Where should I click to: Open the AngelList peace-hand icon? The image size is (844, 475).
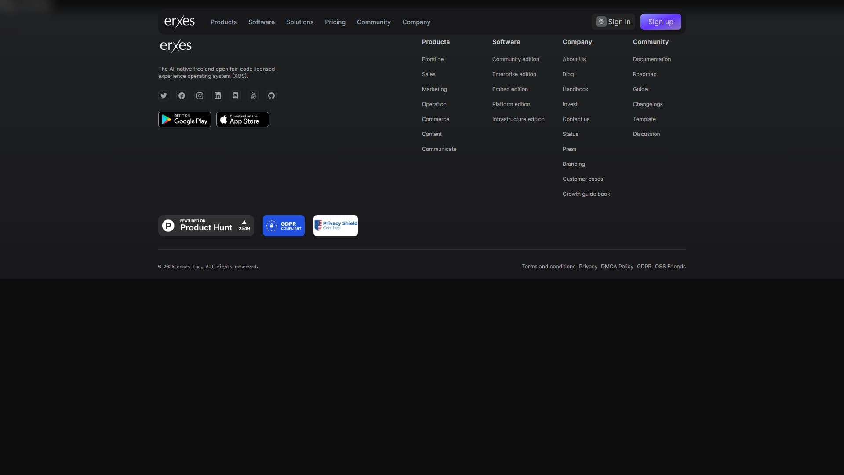tap(254, 96)
